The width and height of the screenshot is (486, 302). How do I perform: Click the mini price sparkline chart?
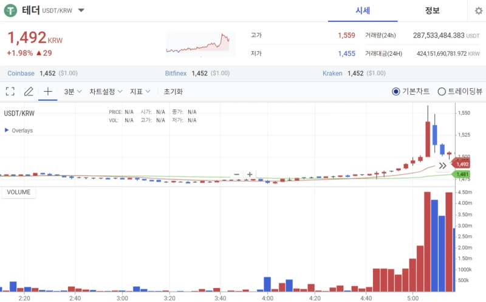[198, 44]
